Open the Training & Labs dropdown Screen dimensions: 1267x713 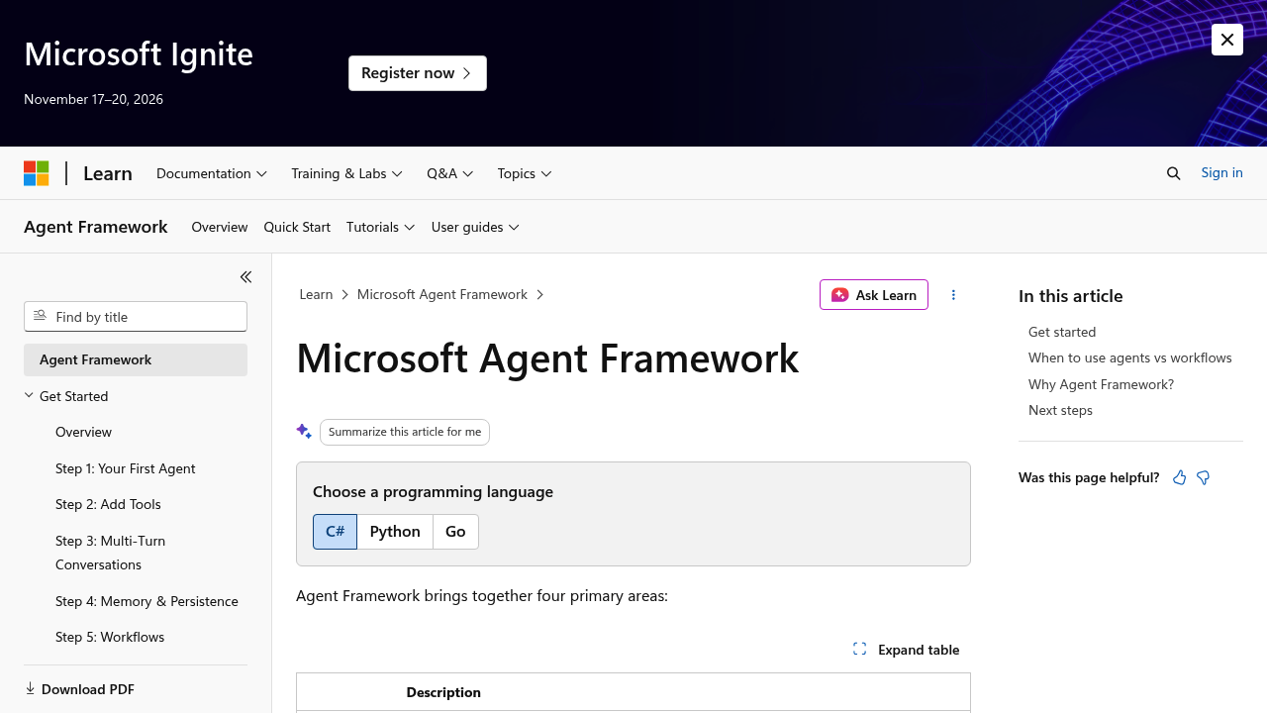[346, 173]
